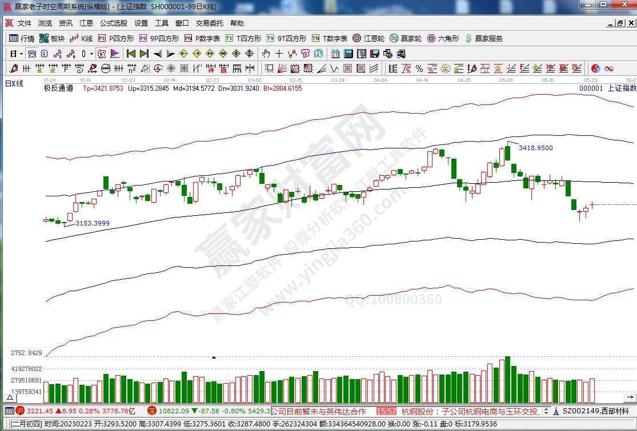Image resolution: width=637 pixels, height=431 pixels.
Task: Click the red-blue yin-yang icon
Action: coord(595,69)
